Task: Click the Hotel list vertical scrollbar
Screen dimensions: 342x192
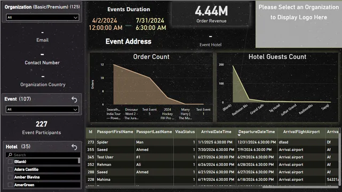Action: pos(79,161)
